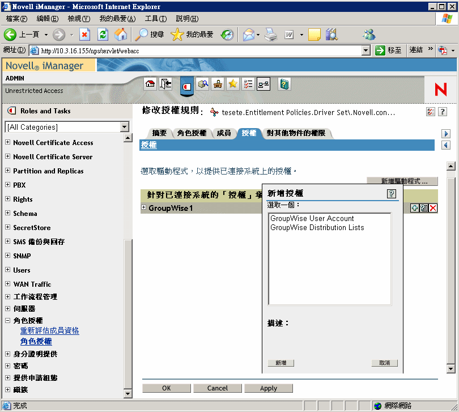Expand the Rights category

click(7, 199)
